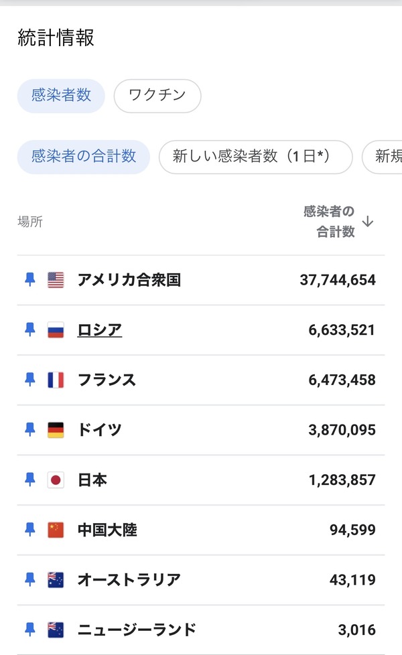Click the pin icon for 中国大陸
This screenshot has height=655, width=402.
pos(29,530)
